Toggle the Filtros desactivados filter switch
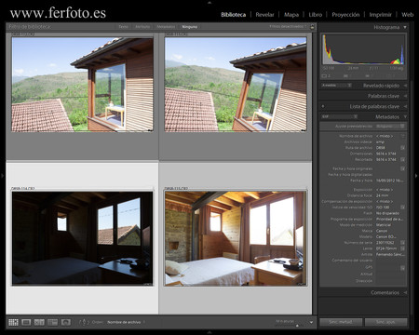 [288, 27]
